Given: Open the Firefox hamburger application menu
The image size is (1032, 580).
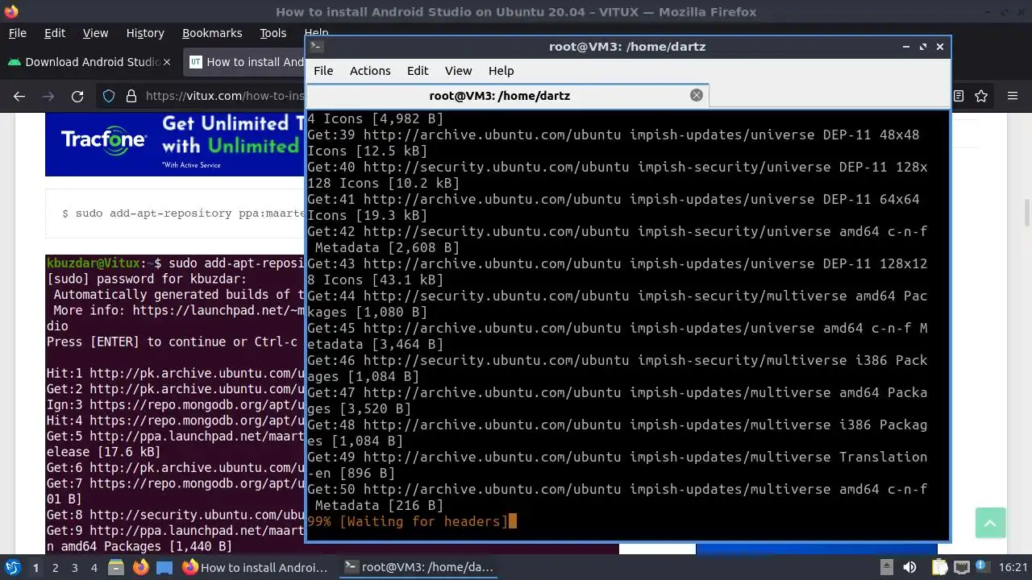Looking at the screenshot, I should [x=1013, y=96].
